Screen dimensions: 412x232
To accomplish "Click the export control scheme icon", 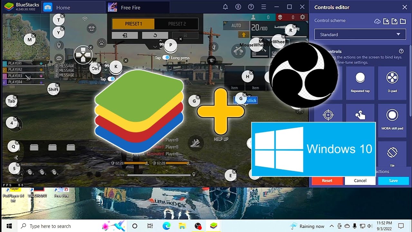I will pyautogui.click(x=395, y=21).
